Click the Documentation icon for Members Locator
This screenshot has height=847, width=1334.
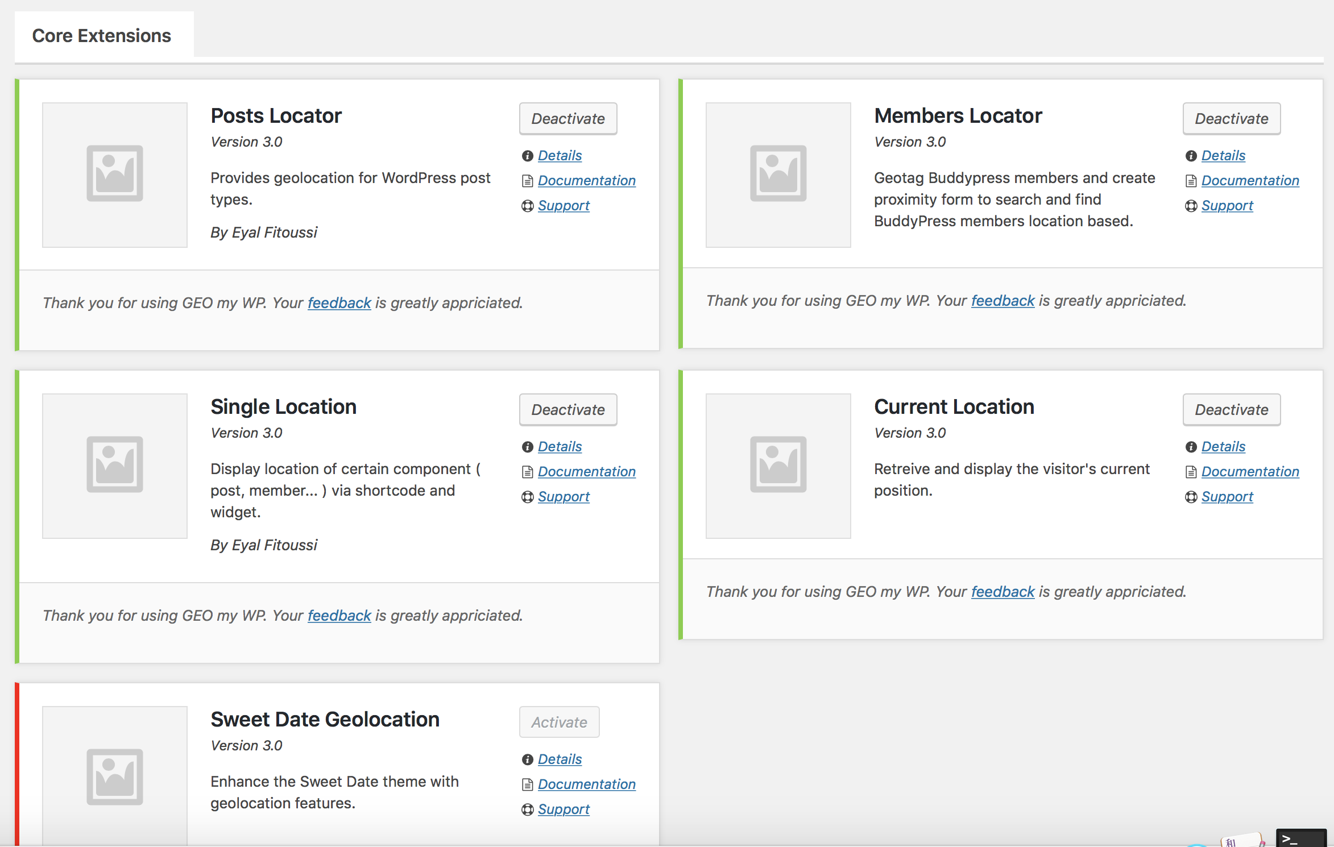(x=1190, y=179)
